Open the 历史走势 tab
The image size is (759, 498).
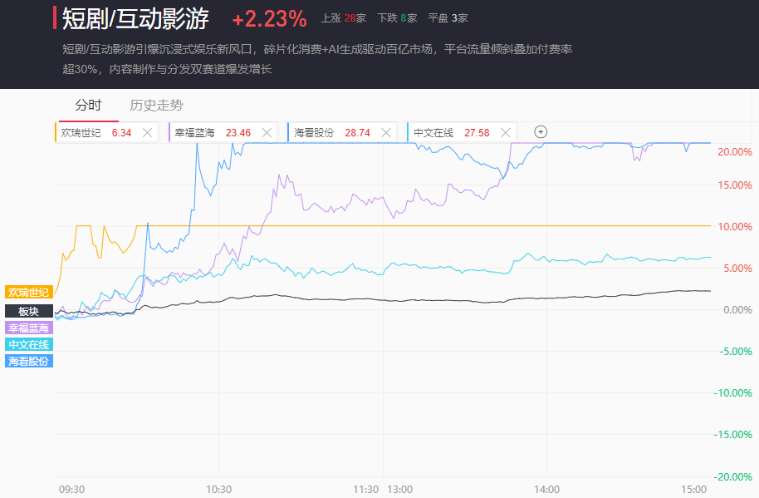(156, 106)
